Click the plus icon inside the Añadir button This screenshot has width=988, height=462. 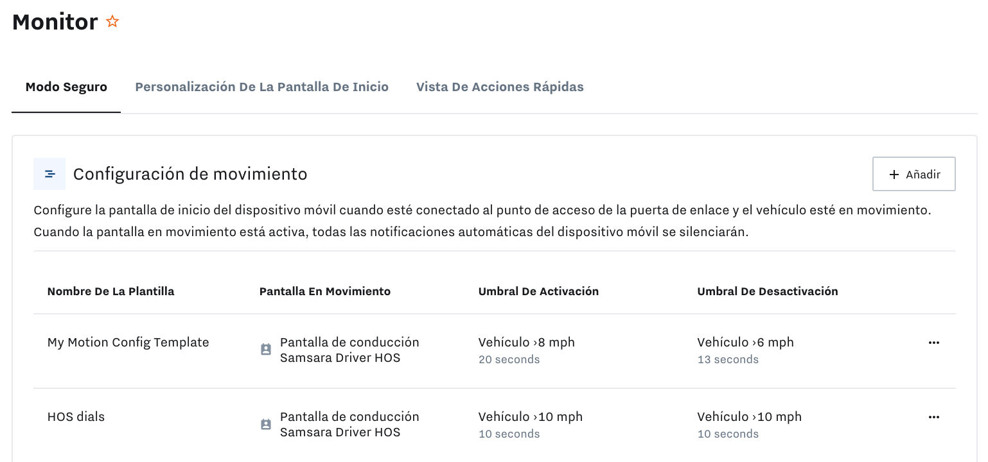894,174
